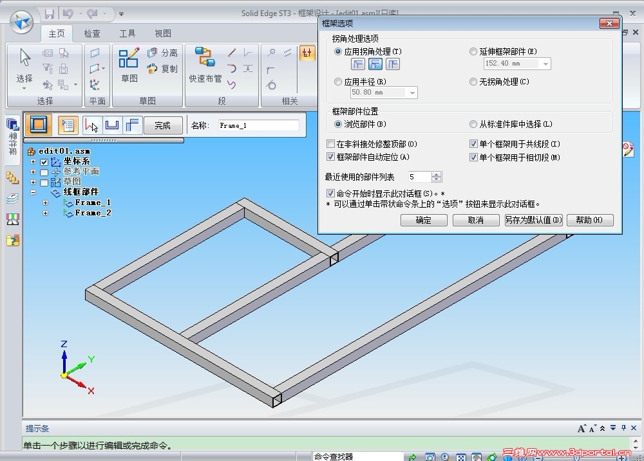Select 从标准件库中选择 radio button
644x461 pixels.
[473, 124]
